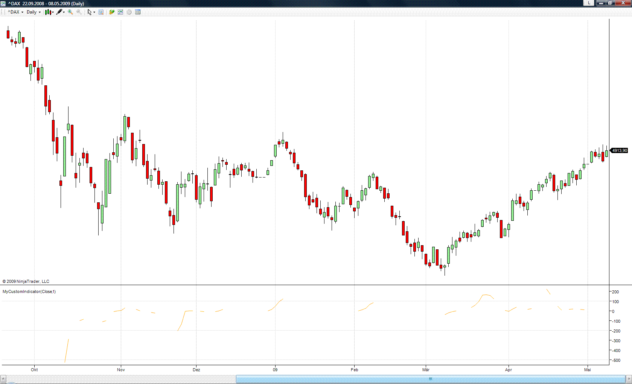632x384 pixels.
Task: Open the mouse pointer mode dropdown
Action: 91,12
